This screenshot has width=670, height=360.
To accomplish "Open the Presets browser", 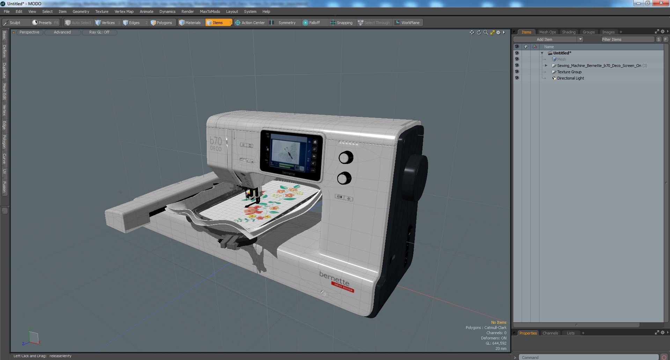I will tap(45, 23).
